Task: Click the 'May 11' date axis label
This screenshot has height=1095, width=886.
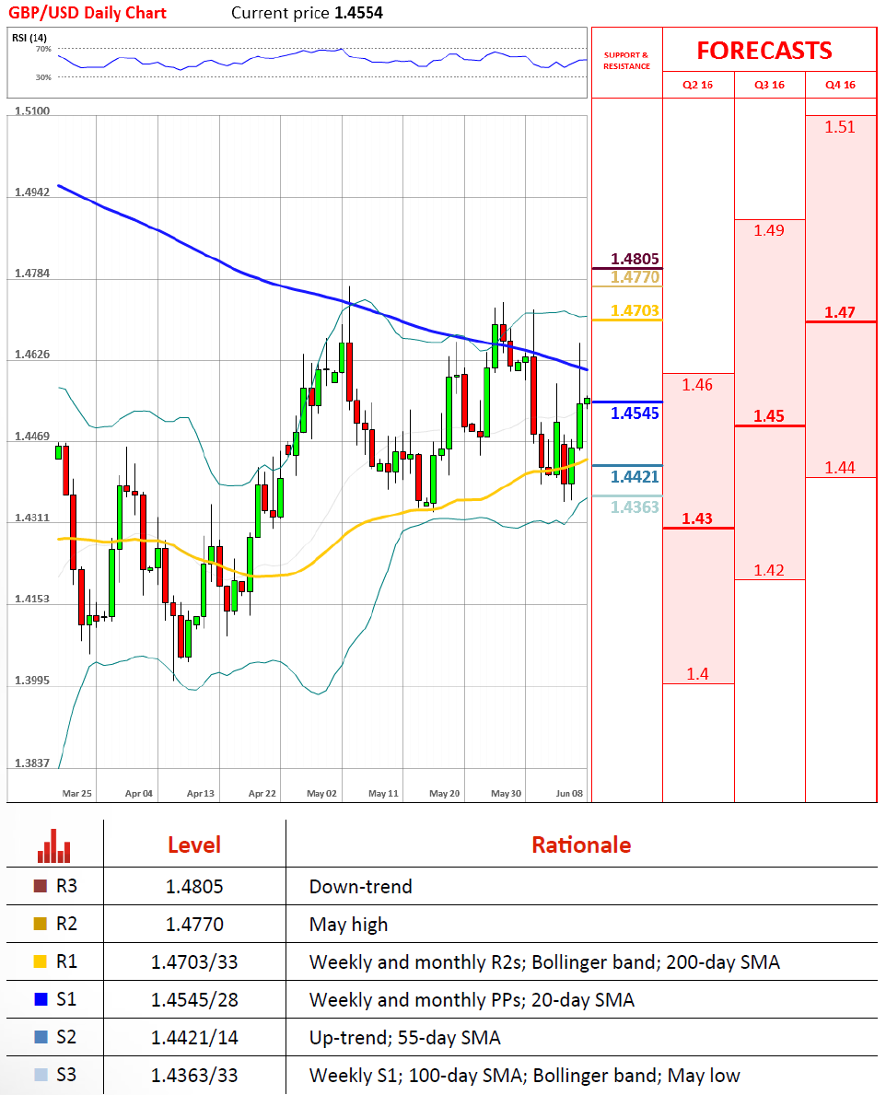Action: click(383, 793)
